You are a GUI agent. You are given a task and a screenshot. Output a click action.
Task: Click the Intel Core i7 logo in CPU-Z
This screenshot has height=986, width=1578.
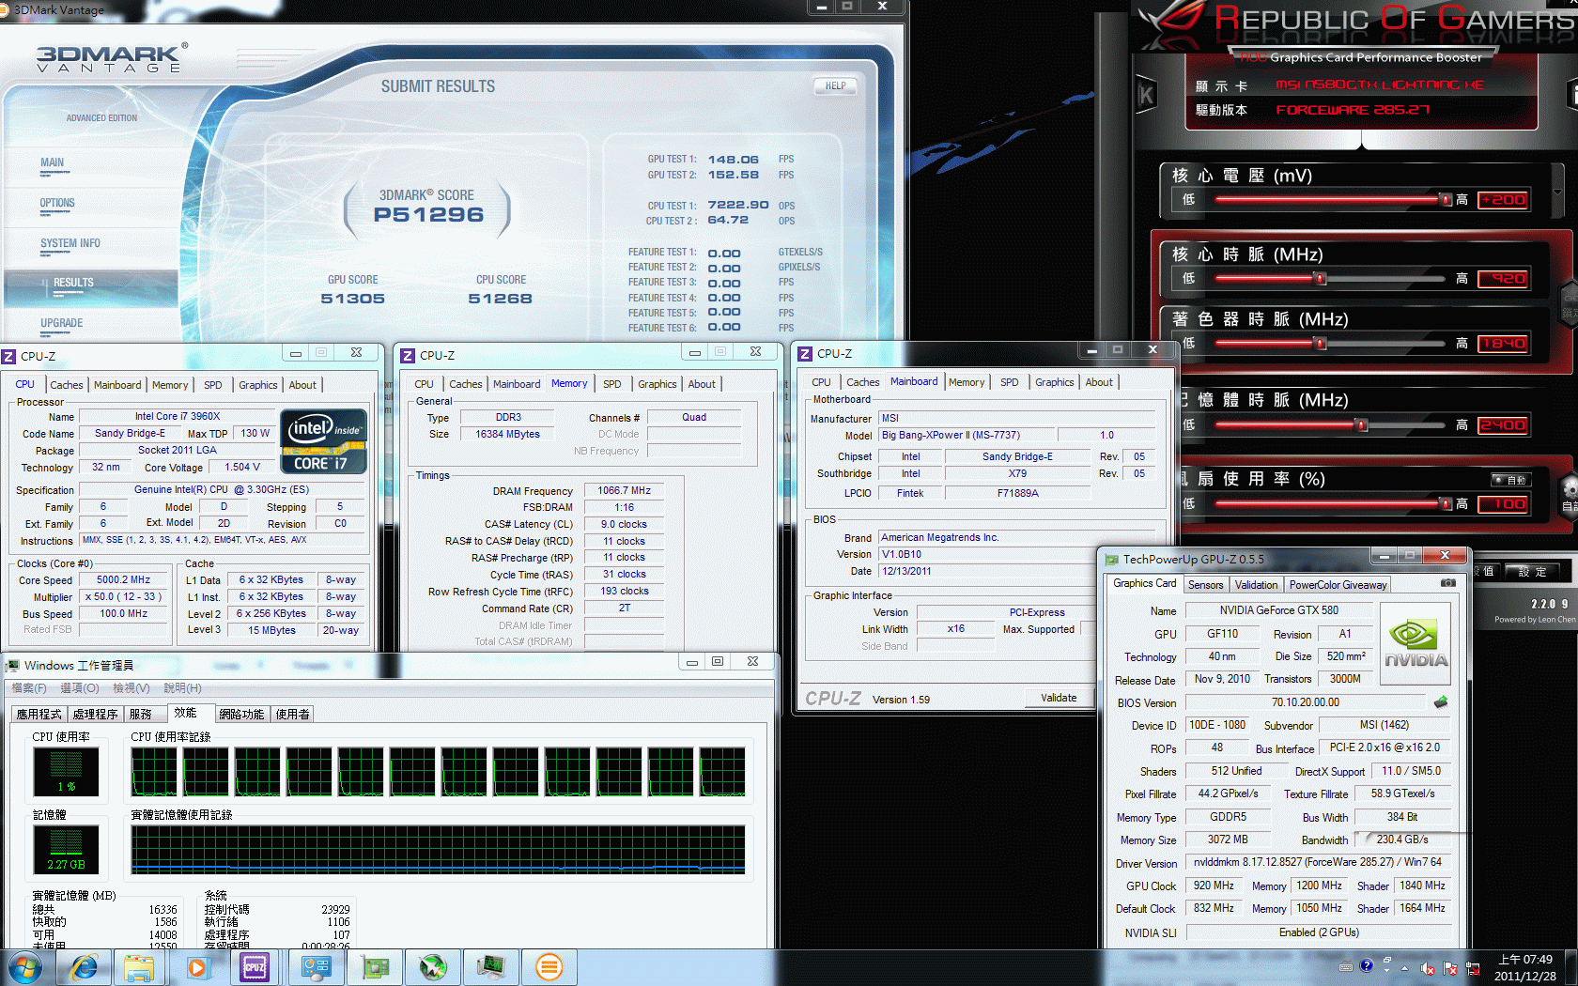pyautogui.click(x=324, y=441)
